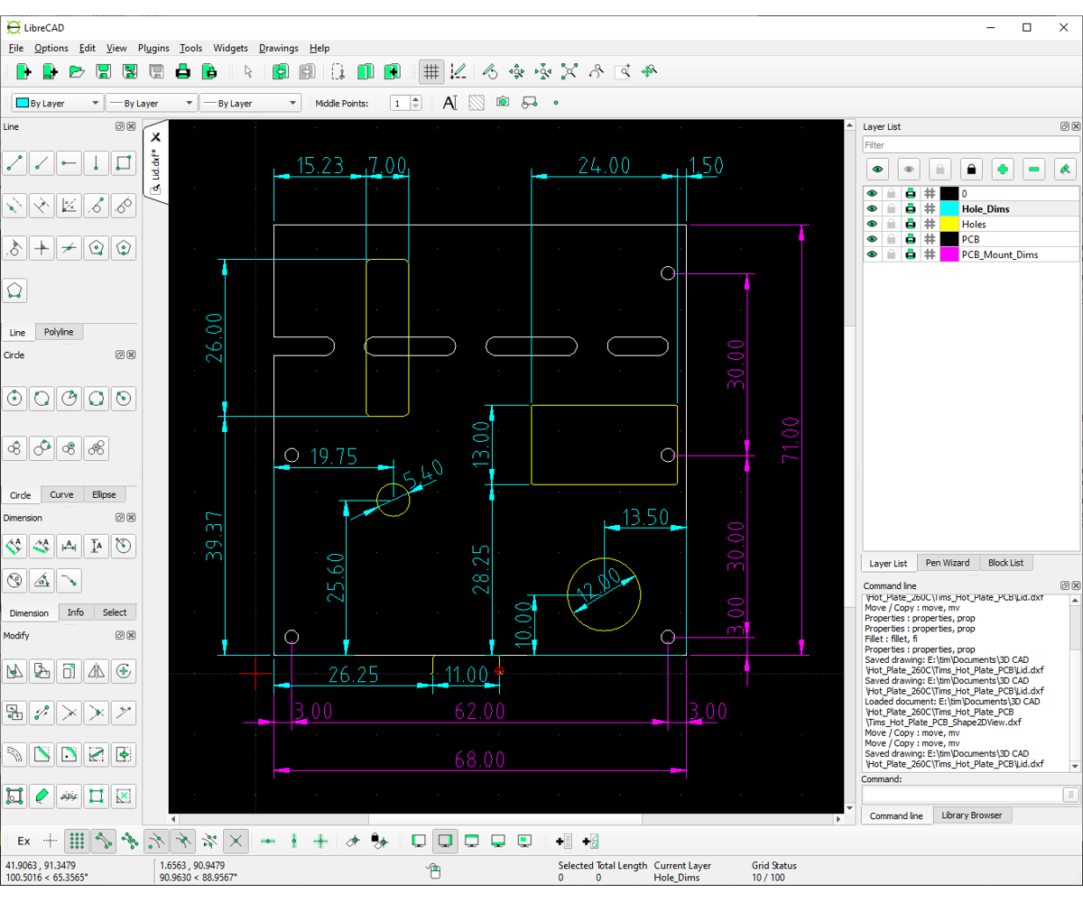Viewport: 1083px width, 902px height.
Task: Open the Plugins menu
Action: [153, 48]
